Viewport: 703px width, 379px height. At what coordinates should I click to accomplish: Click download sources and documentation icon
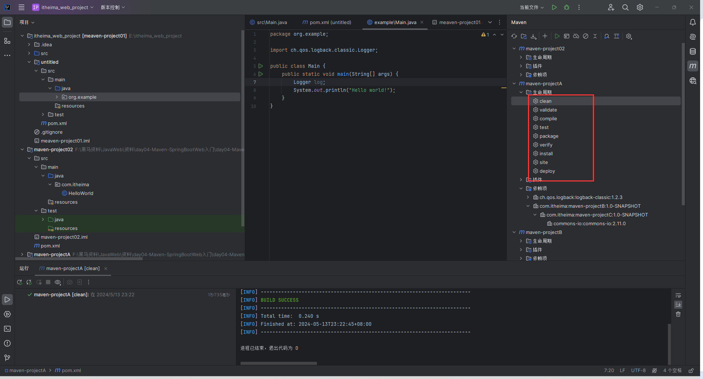[533, 36]
